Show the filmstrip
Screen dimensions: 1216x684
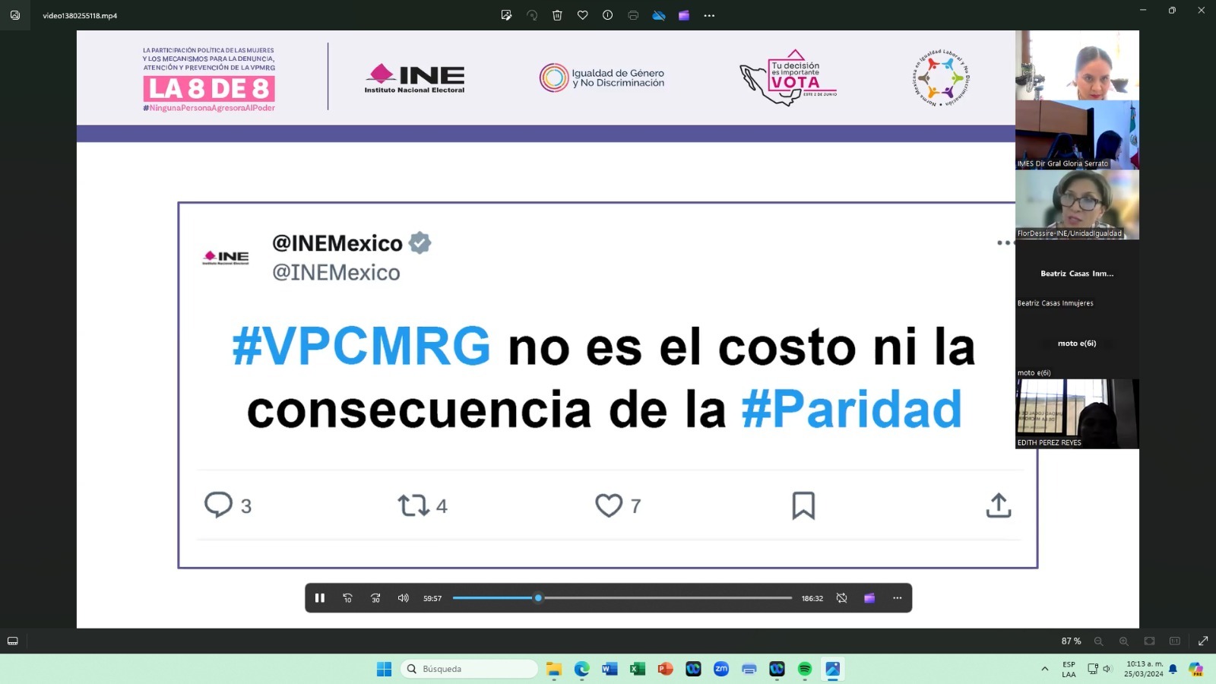pyautogui.click(x=13, y=641)
